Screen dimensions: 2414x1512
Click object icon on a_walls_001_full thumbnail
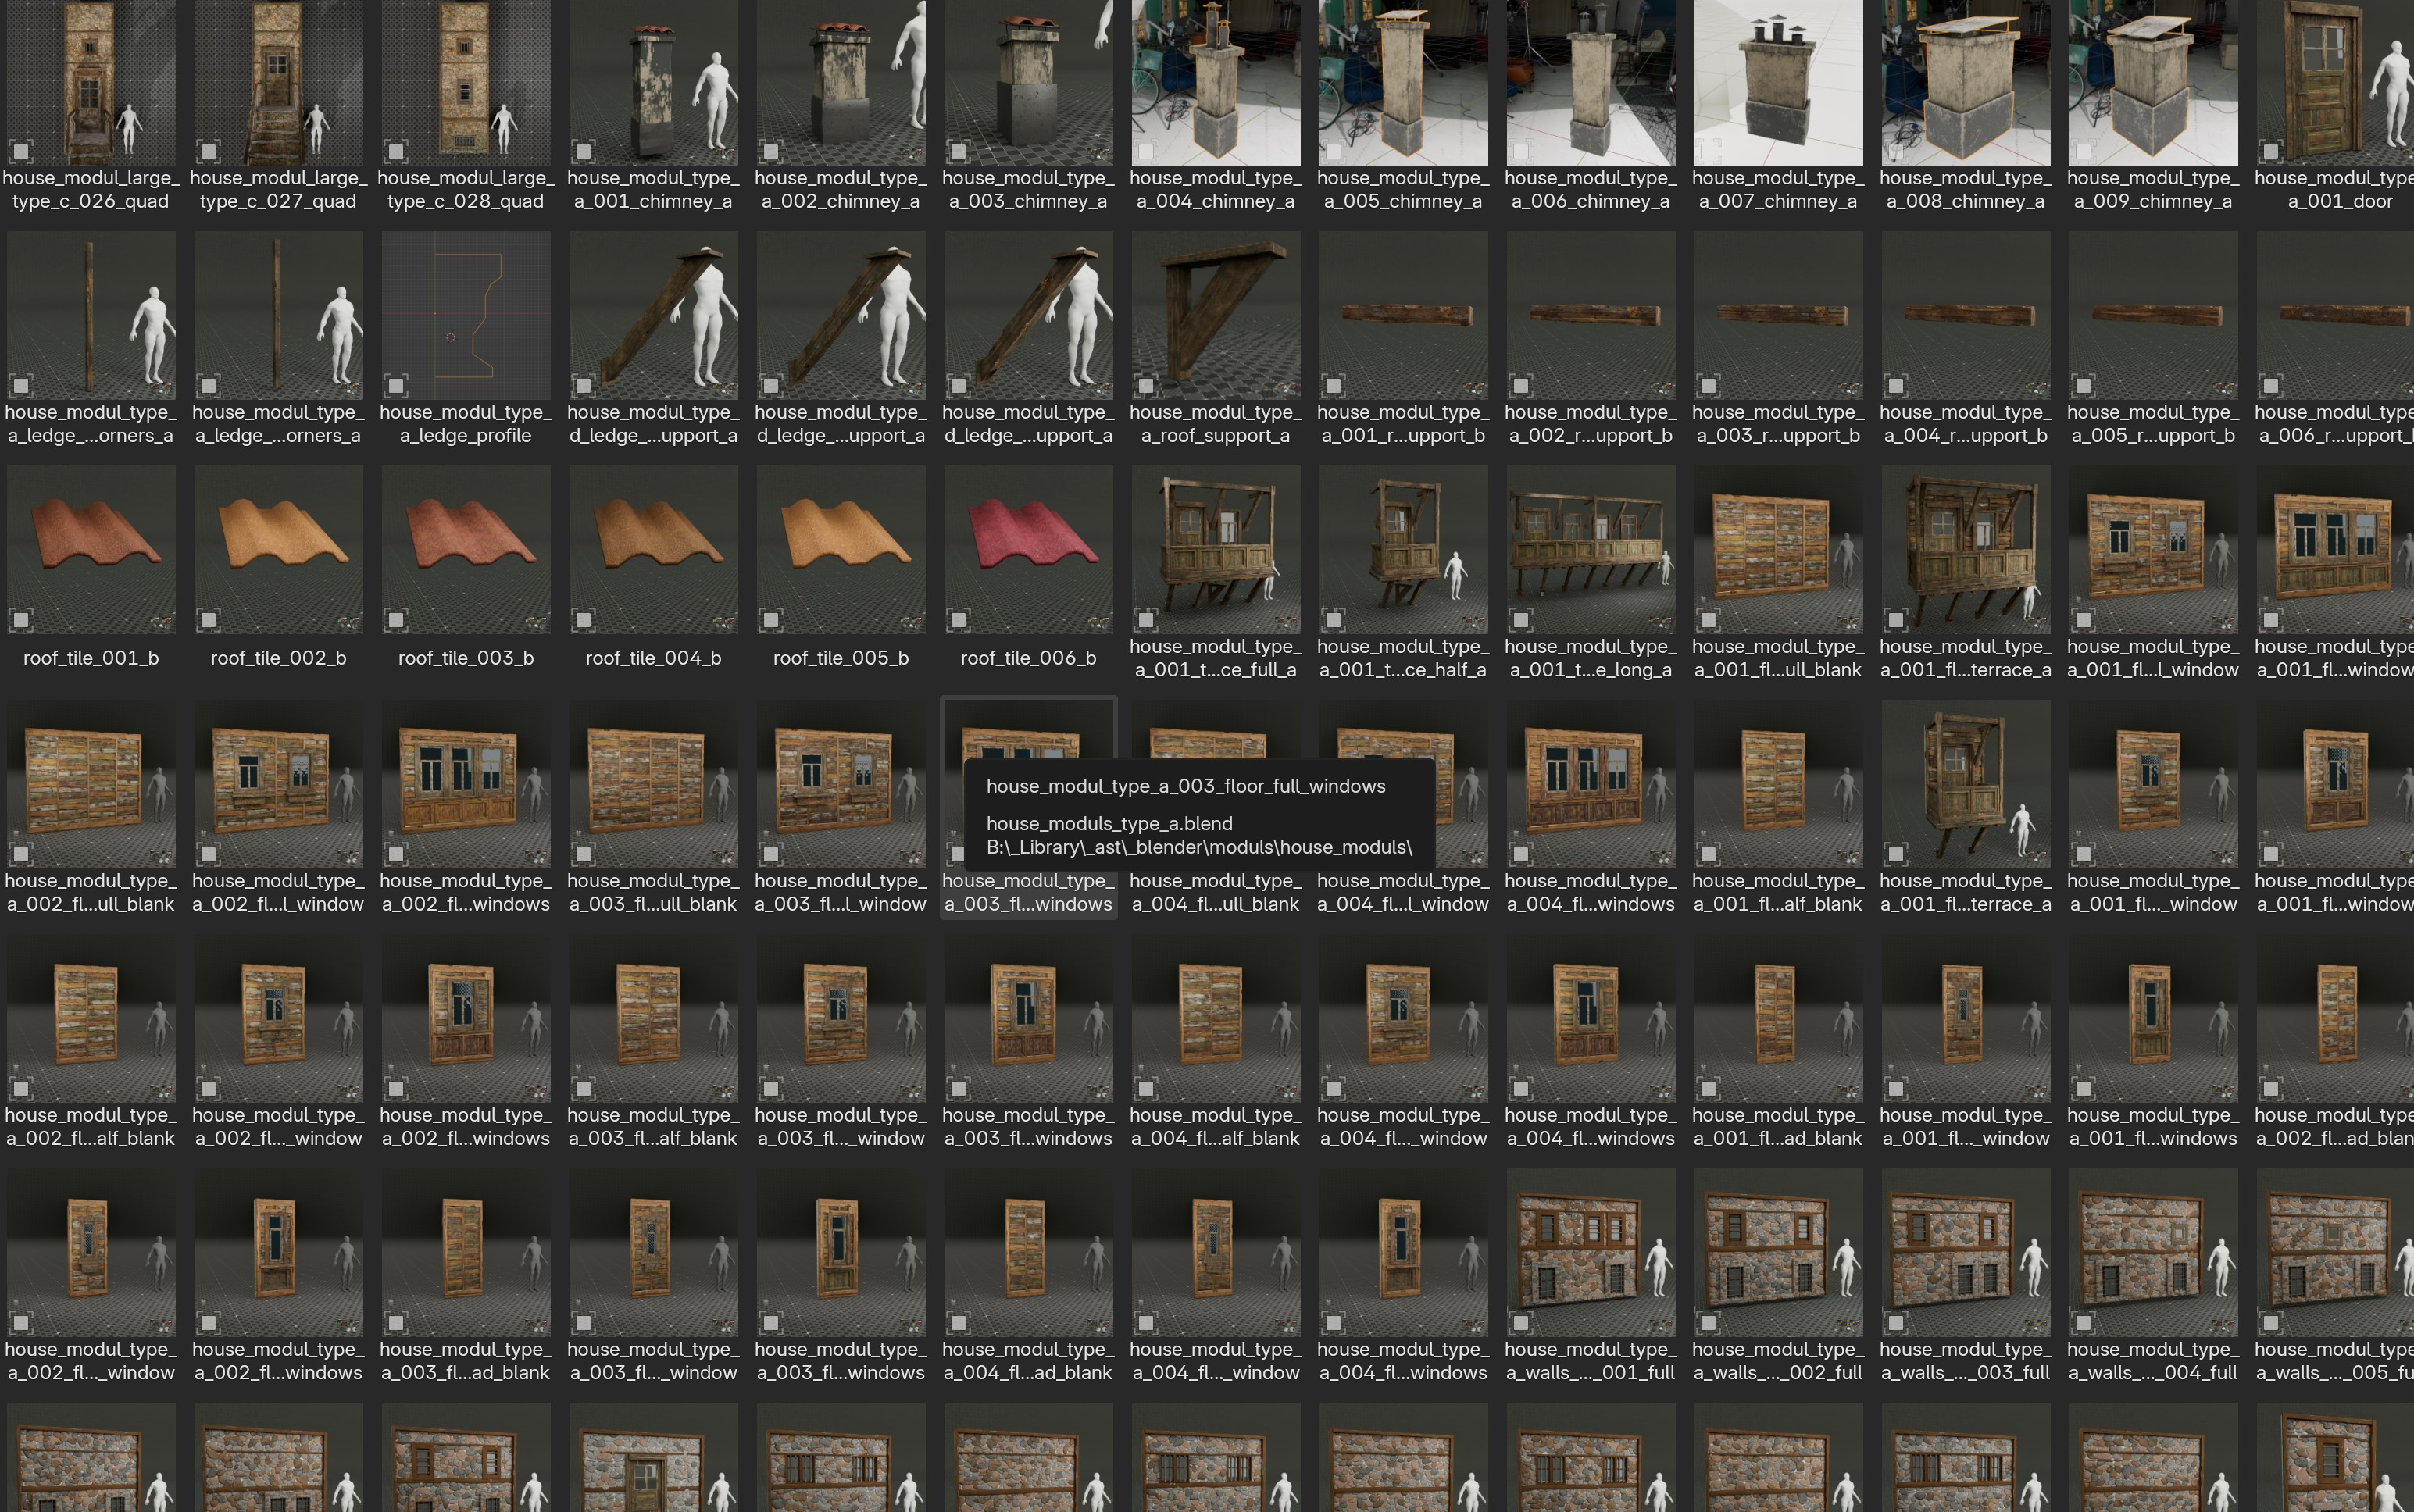[x=1521, y=1323]
